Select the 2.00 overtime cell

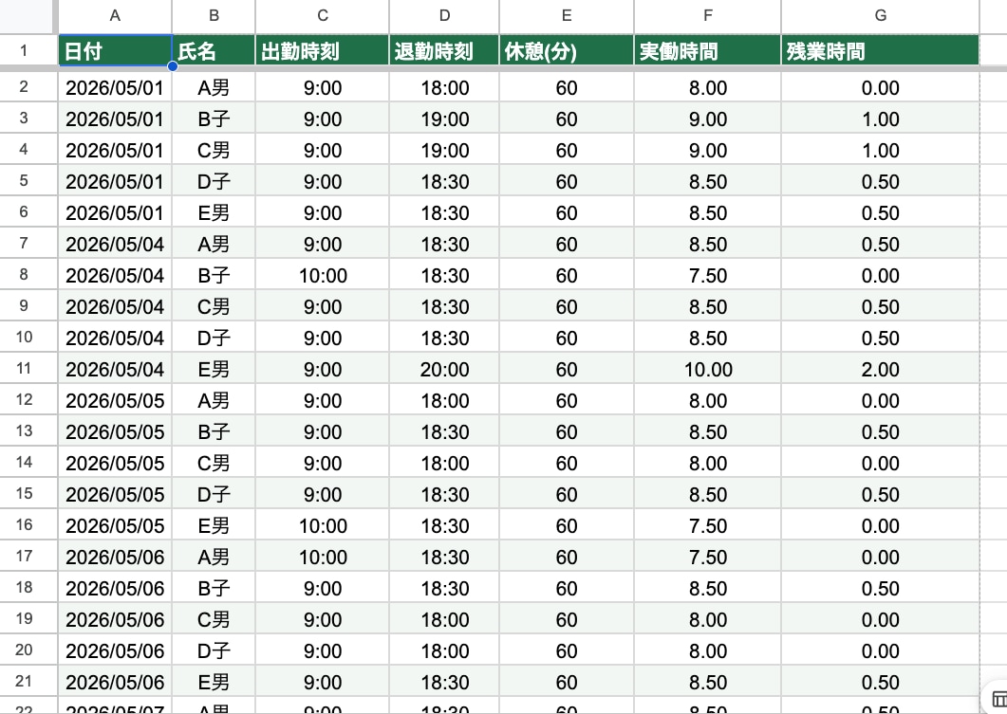coord(881,370)
